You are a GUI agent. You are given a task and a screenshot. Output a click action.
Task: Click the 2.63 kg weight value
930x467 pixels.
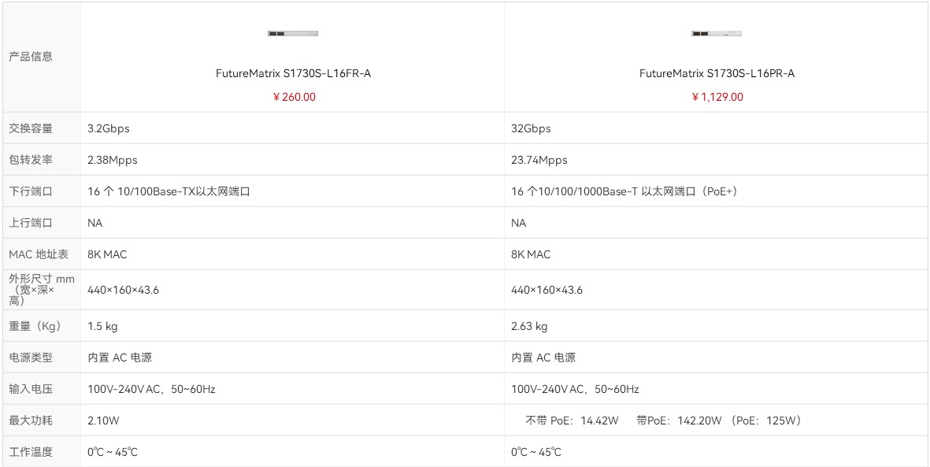529,326
